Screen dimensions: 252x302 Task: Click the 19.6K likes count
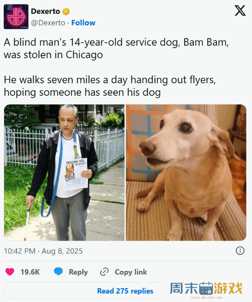[30, 272]
